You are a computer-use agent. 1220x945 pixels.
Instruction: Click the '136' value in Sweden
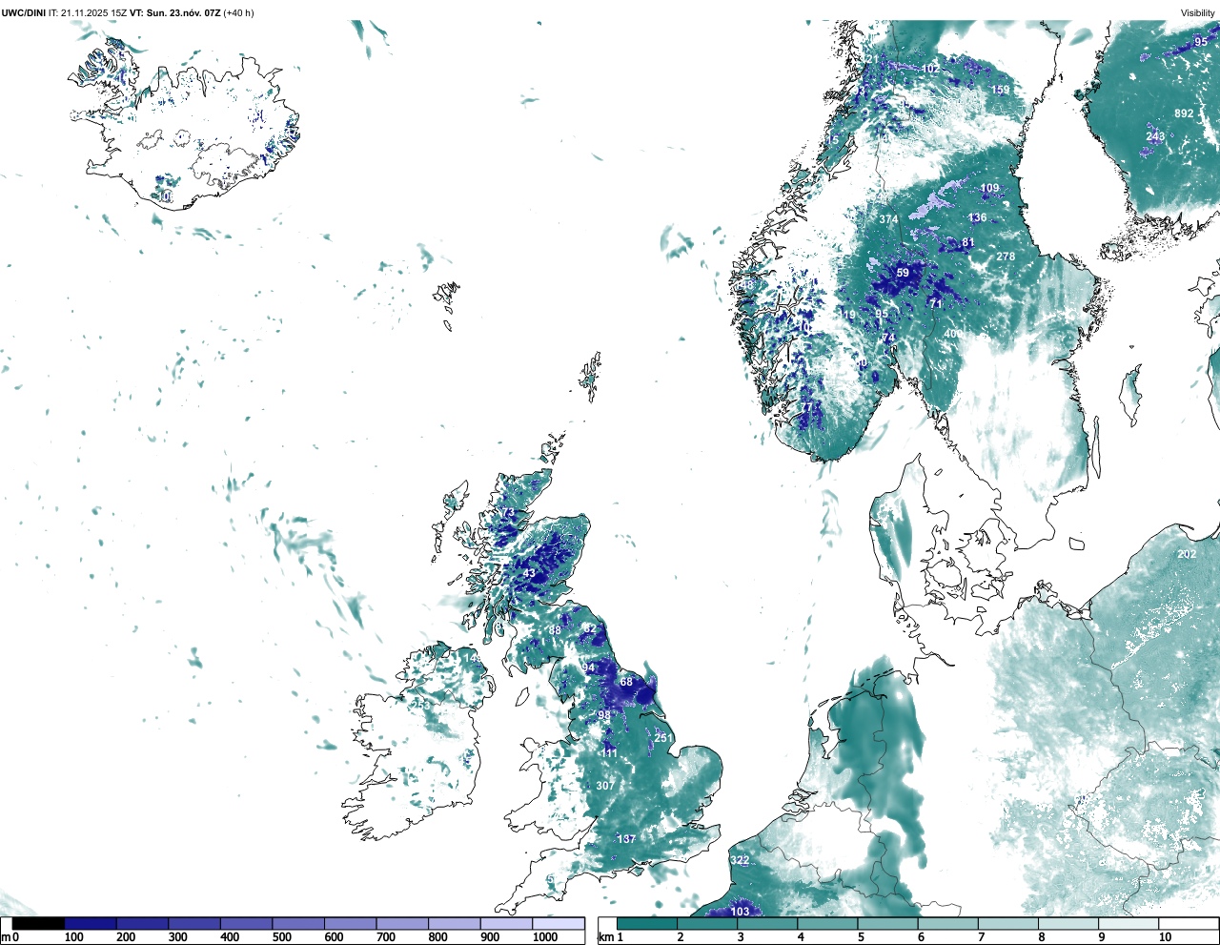[x=978, y=217]
